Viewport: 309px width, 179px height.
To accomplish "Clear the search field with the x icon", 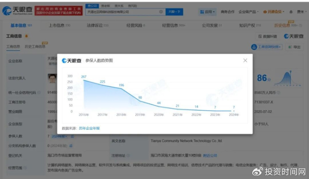I will [161, 12].
